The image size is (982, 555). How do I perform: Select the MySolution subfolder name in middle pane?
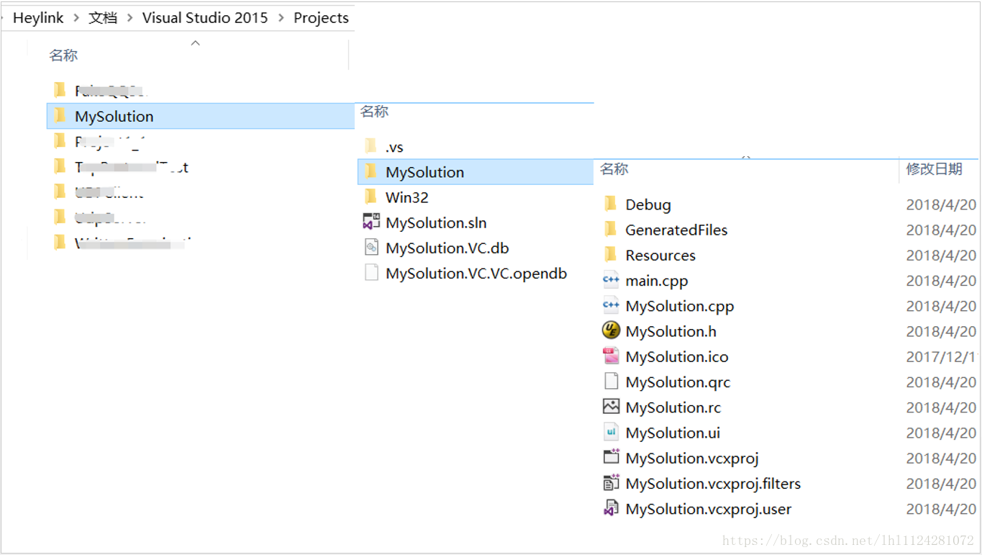[424, 172]
